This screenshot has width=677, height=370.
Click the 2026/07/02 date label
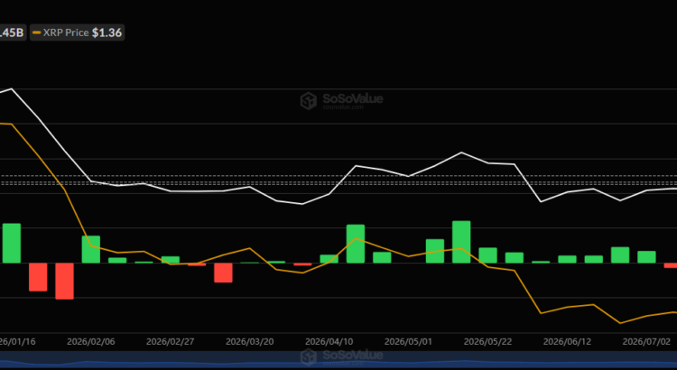coord(646,342)
